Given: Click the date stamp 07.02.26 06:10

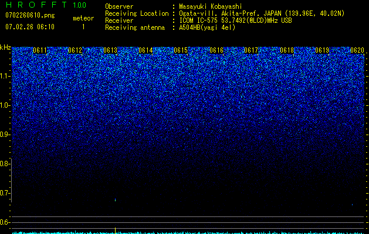Looking at the screenshot, I should point(30,27).
